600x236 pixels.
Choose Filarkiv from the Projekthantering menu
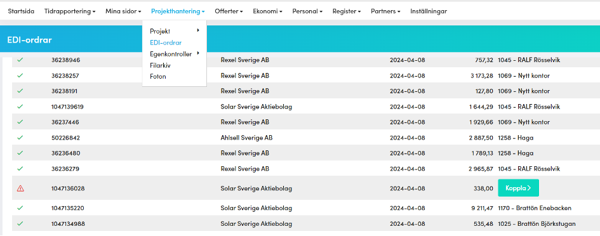pos(160,65)
